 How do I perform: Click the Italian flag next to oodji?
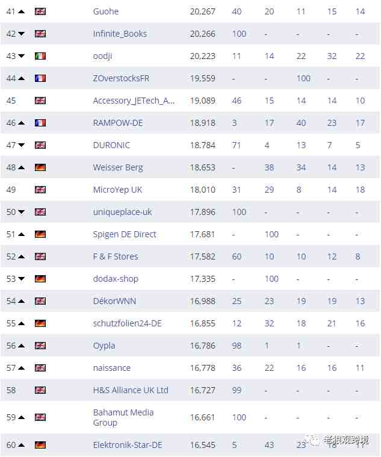(x=40, y=56)
